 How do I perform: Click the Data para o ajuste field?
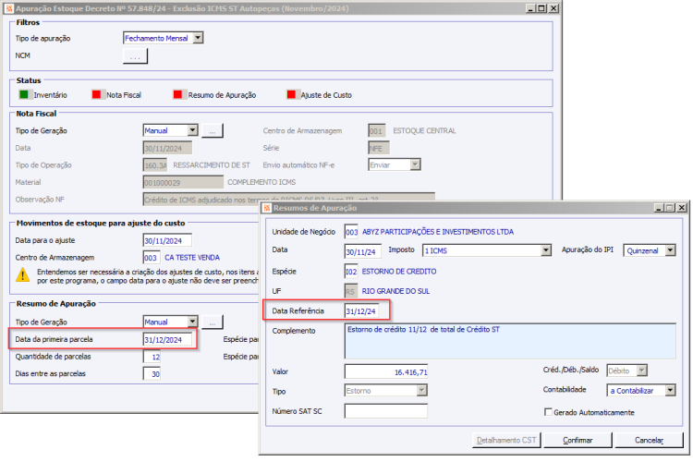167,240
